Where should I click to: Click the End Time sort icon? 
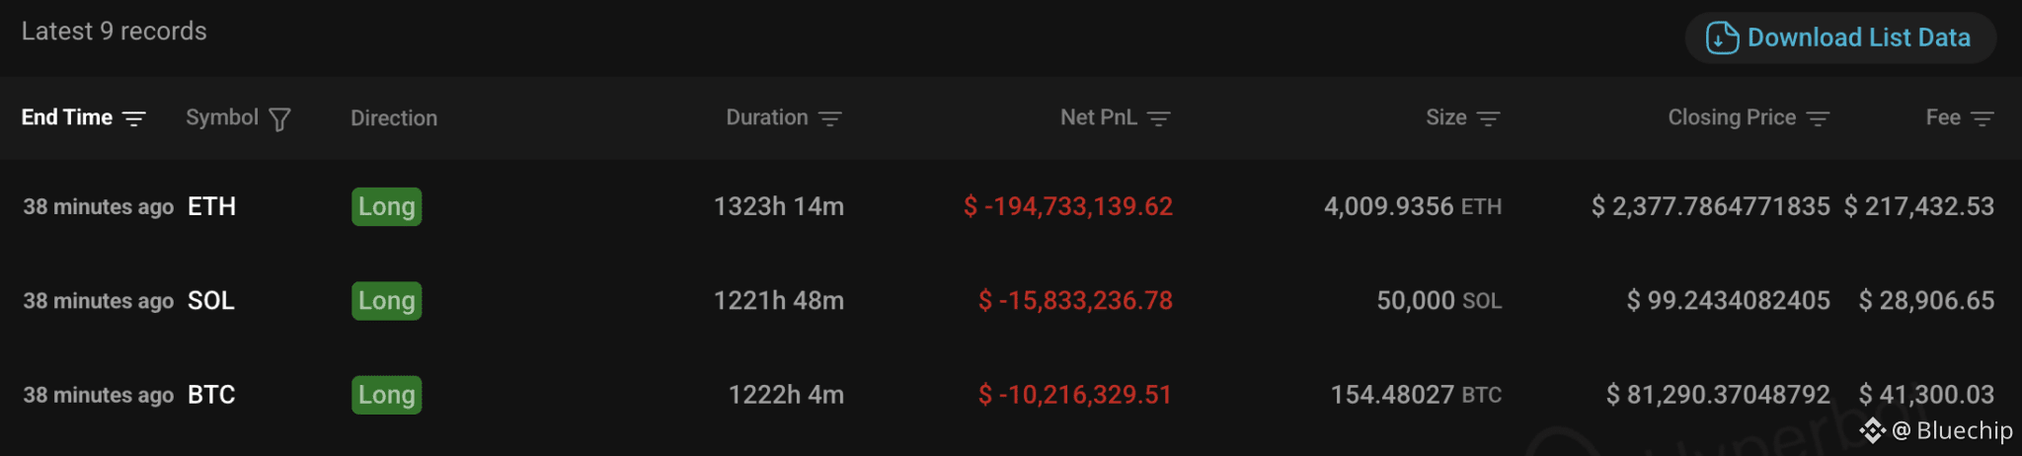134,118
